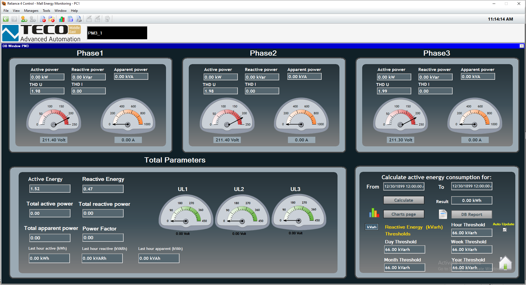The image size is (526, 285).
Task: Uncheck the Auto Update checkbox
Action: pos(505,230)
